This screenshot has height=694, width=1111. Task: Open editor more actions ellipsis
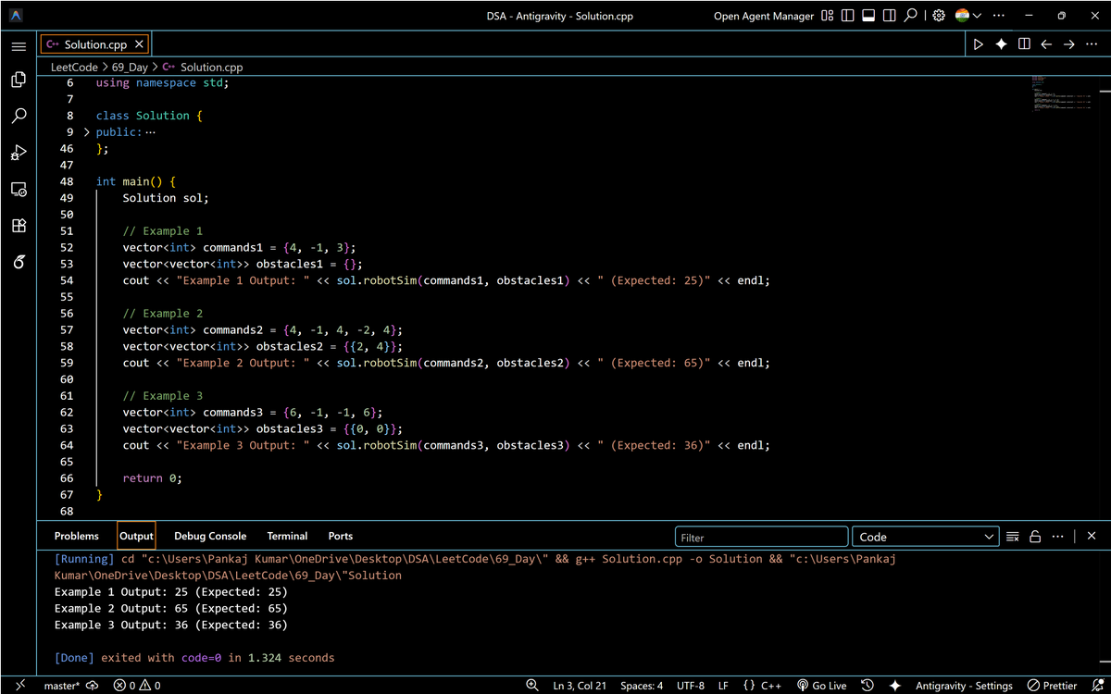1092,44
